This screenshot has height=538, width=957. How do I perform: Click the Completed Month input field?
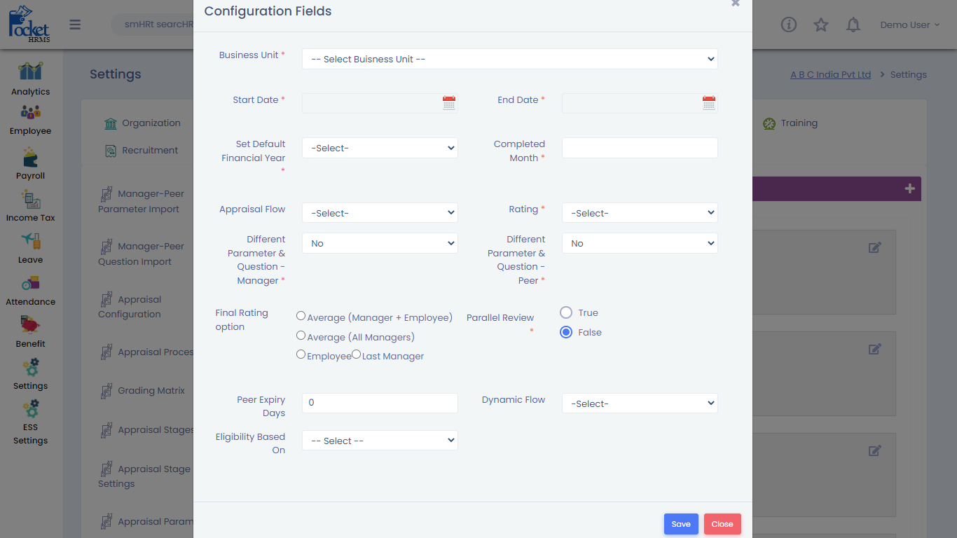(x=640, y=148)
